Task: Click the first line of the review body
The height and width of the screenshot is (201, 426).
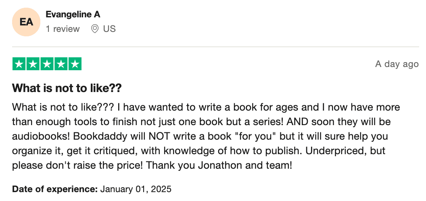Action: pos(206,107)
